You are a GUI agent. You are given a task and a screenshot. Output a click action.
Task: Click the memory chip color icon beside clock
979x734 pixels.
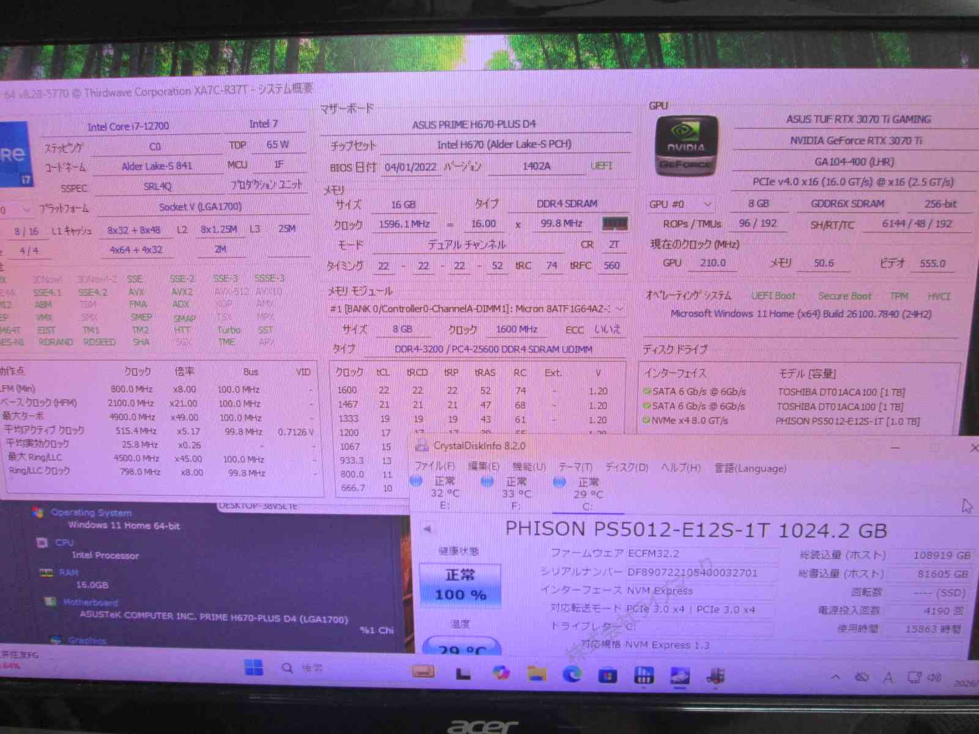[614, 224]
